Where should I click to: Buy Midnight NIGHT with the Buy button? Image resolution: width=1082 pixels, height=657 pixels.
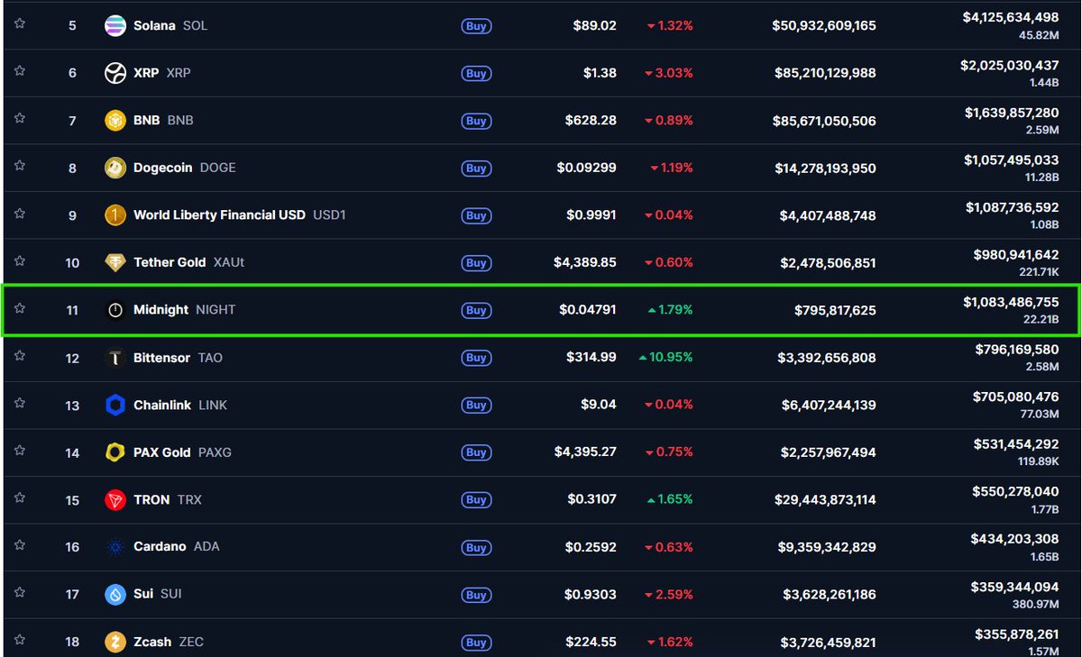476,310
